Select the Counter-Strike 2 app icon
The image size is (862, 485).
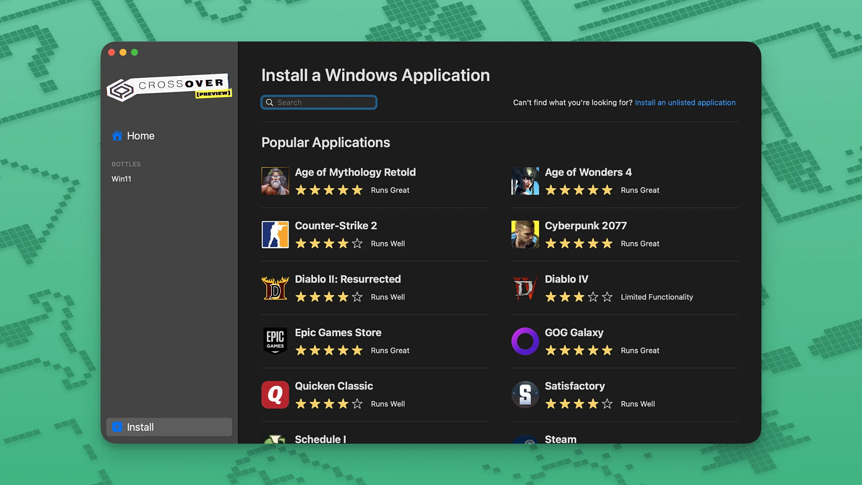275,235
